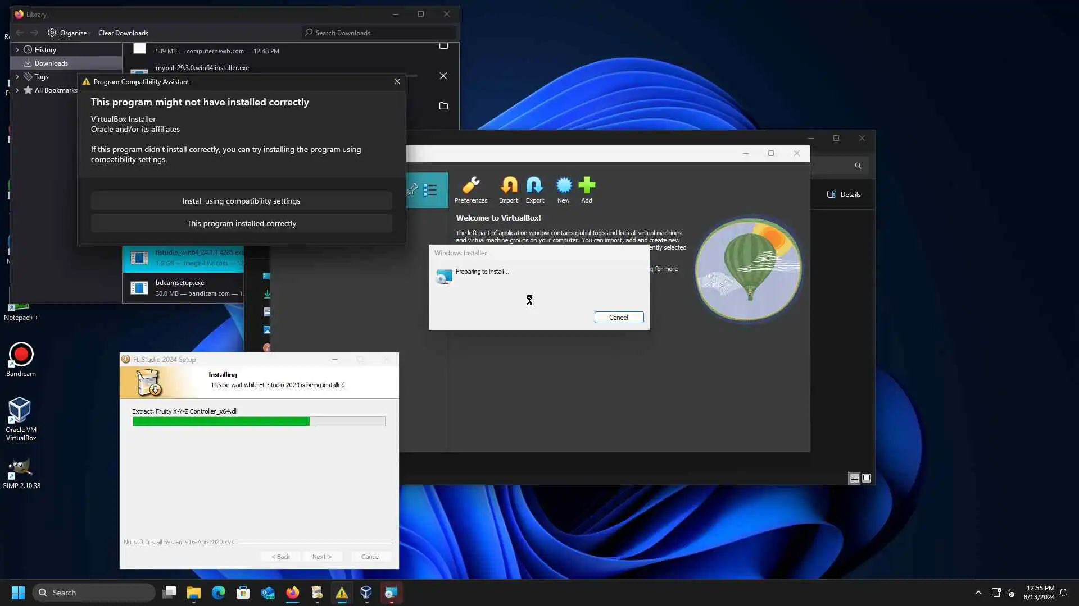The width and height of the screenshot is (1079, 606).
Task: Open the Organize dropdown menu
Action: (x=70, y=33)
